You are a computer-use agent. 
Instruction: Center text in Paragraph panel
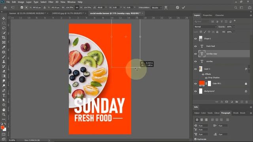[202, 120]
